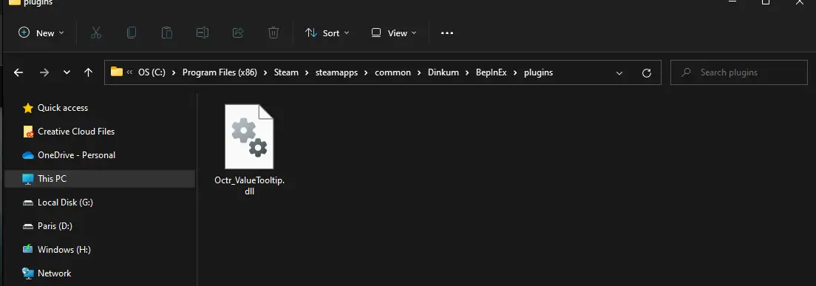
Task: Open the Sort options dropdown
Action: (x=327, y=33)
